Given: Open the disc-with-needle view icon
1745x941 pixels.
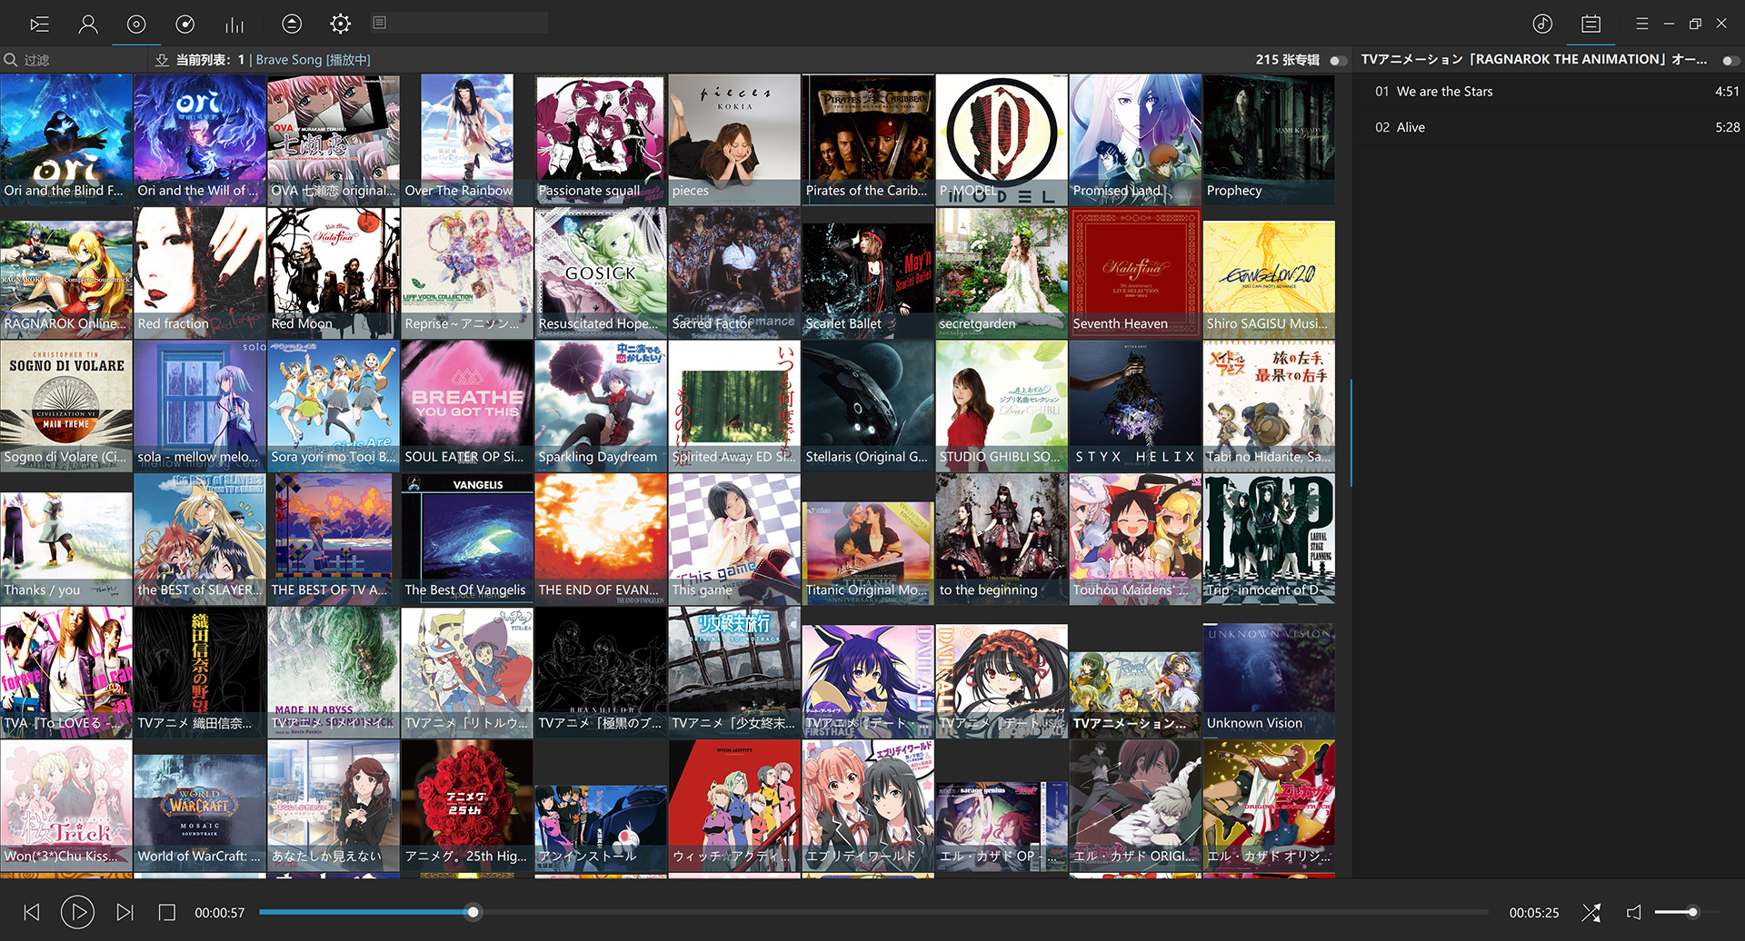Looking at the screenshot, I should (184, 25).
